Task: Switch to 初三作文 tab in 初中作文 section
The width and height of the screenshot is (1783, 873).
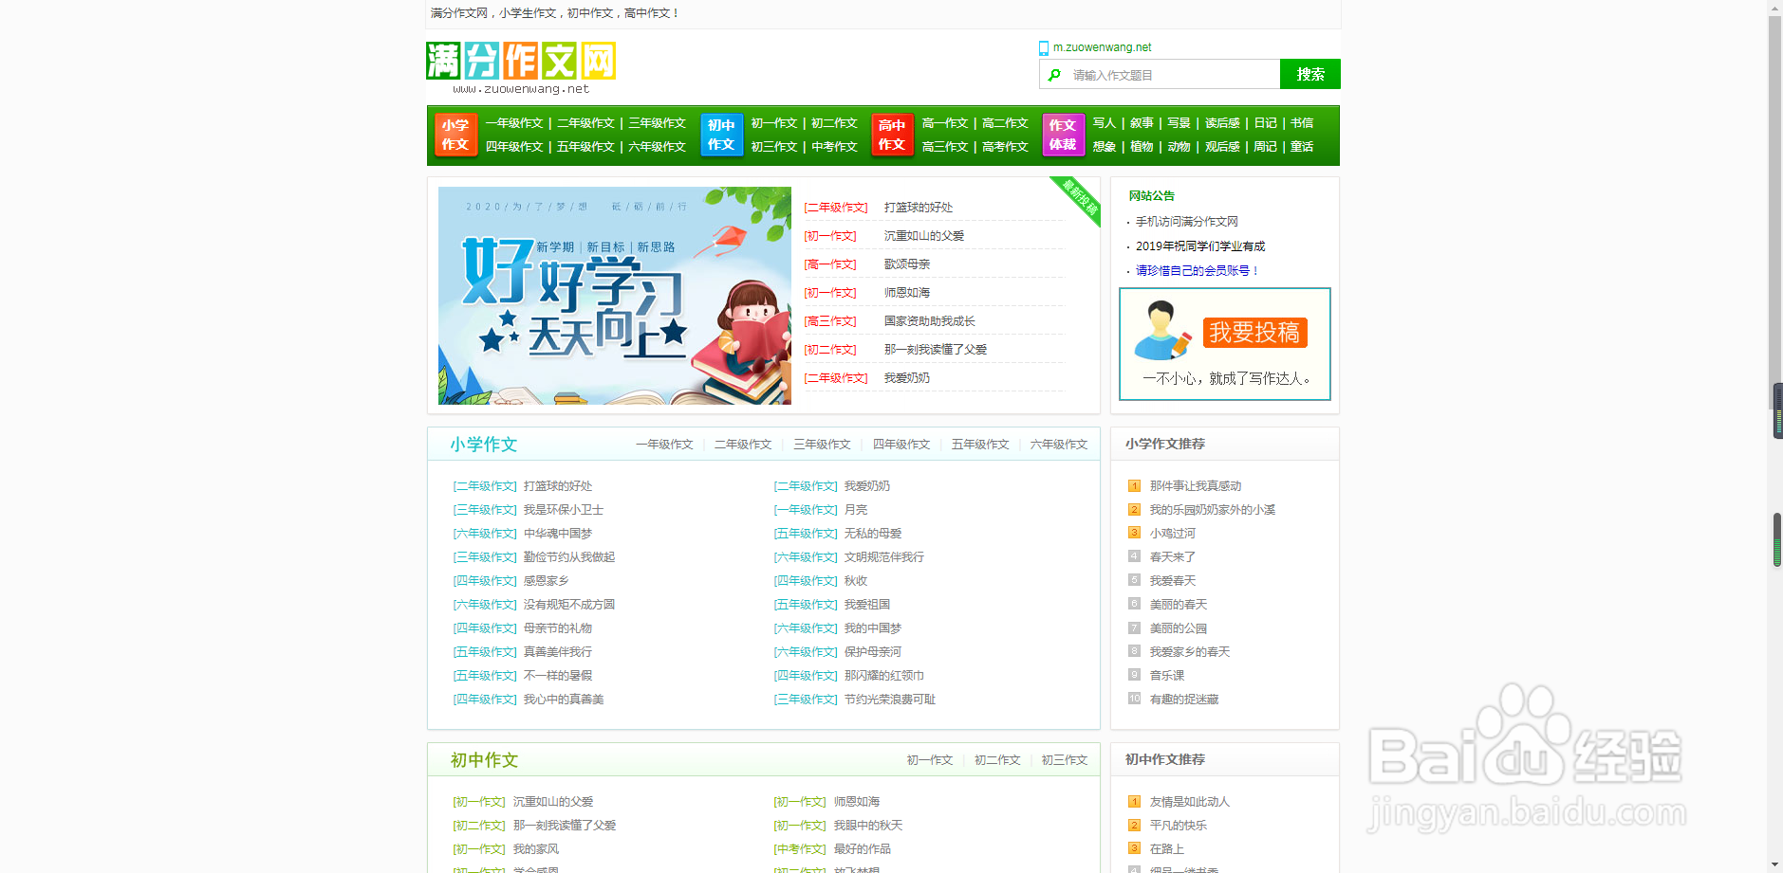Action: click(1064, 759)
